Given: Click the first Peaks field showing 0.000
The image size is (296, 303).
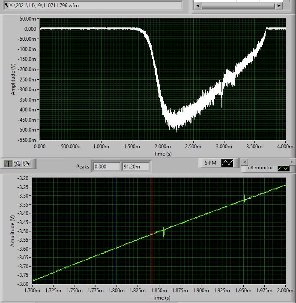Looking at the screenshot, I should [106, 166].
